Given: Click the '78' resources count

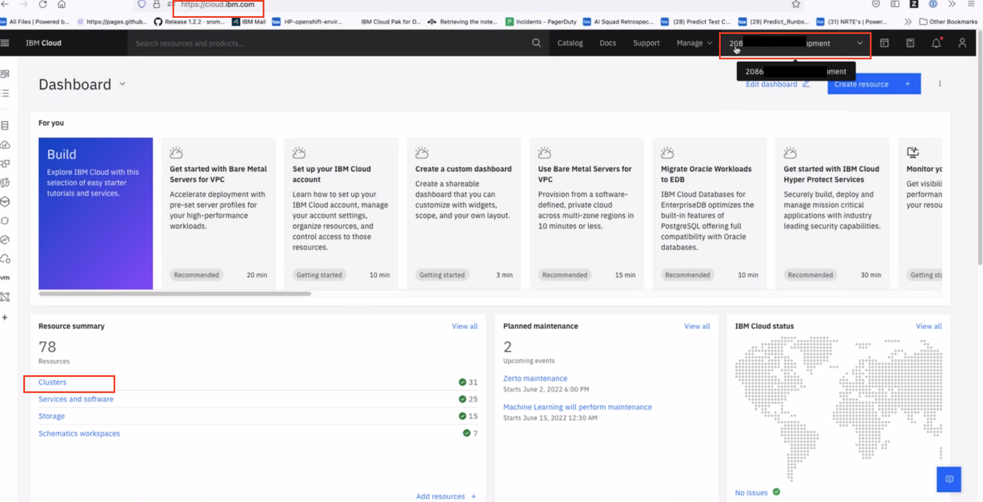Looking at the screenshot, I should (x=47, y=347).
